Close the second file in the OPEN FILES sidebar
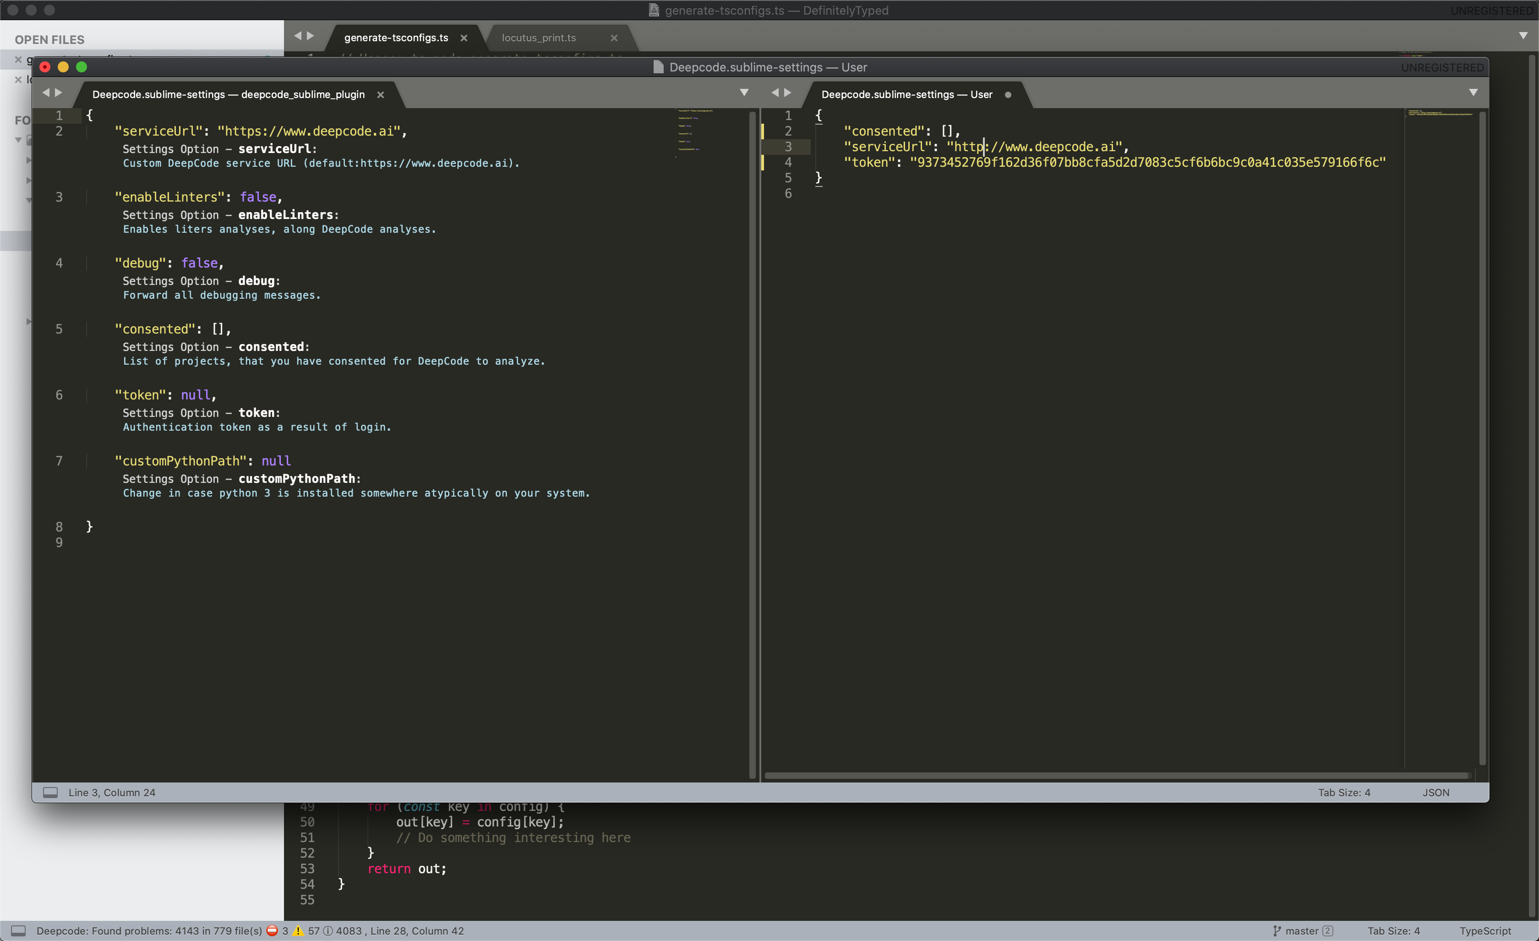The height and width of the screenshot is (941, 1539). [18, 79]
